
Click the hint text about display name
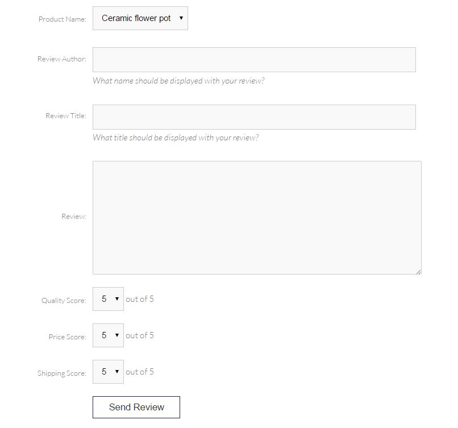178,81
